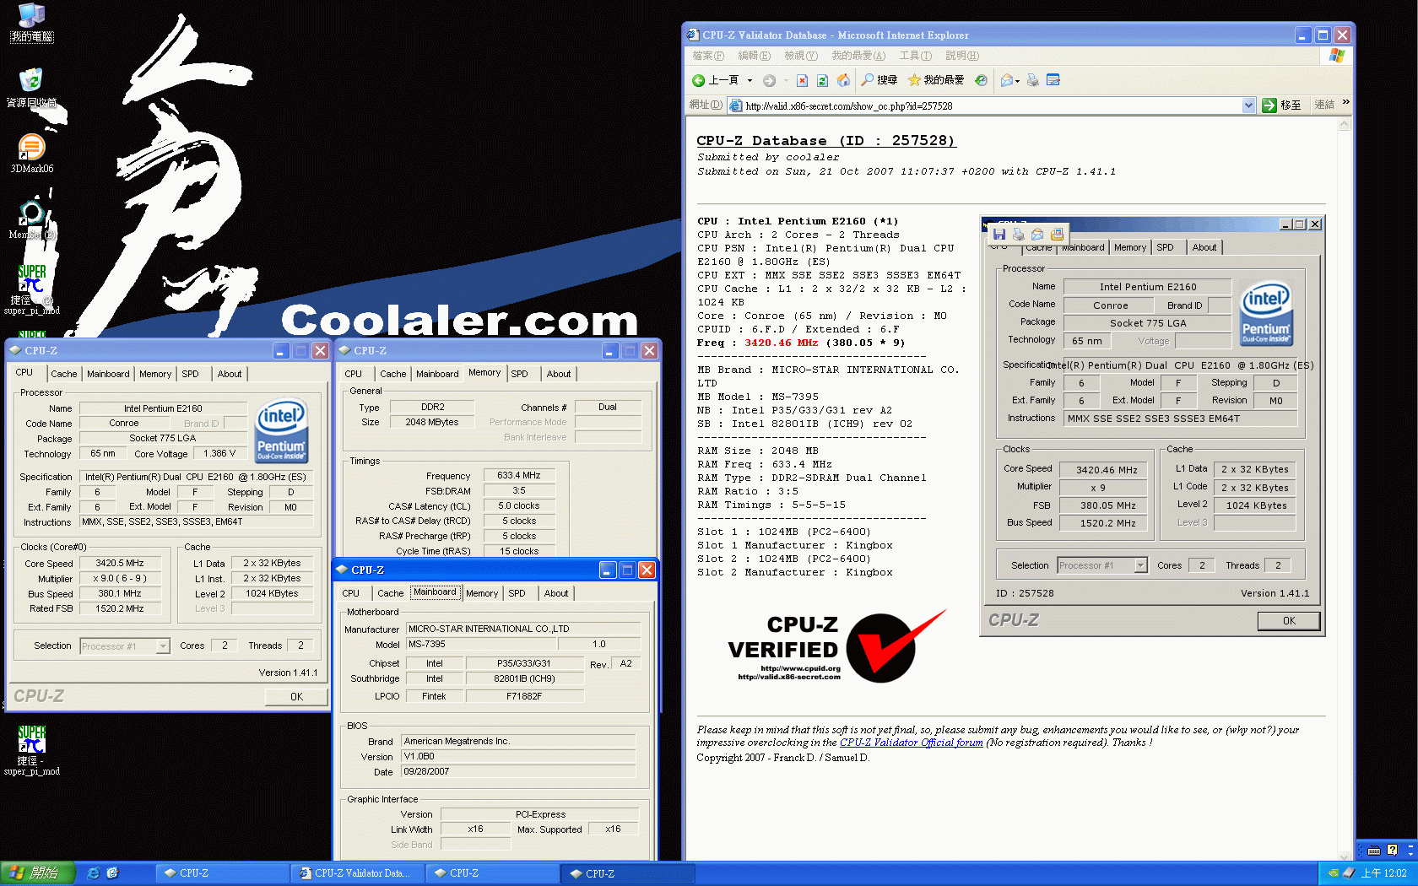The height and width of the screenshot is (886, 1418).
Task: Activate the last CPU-Z taskbar button
Action: [x=629, y=873]
